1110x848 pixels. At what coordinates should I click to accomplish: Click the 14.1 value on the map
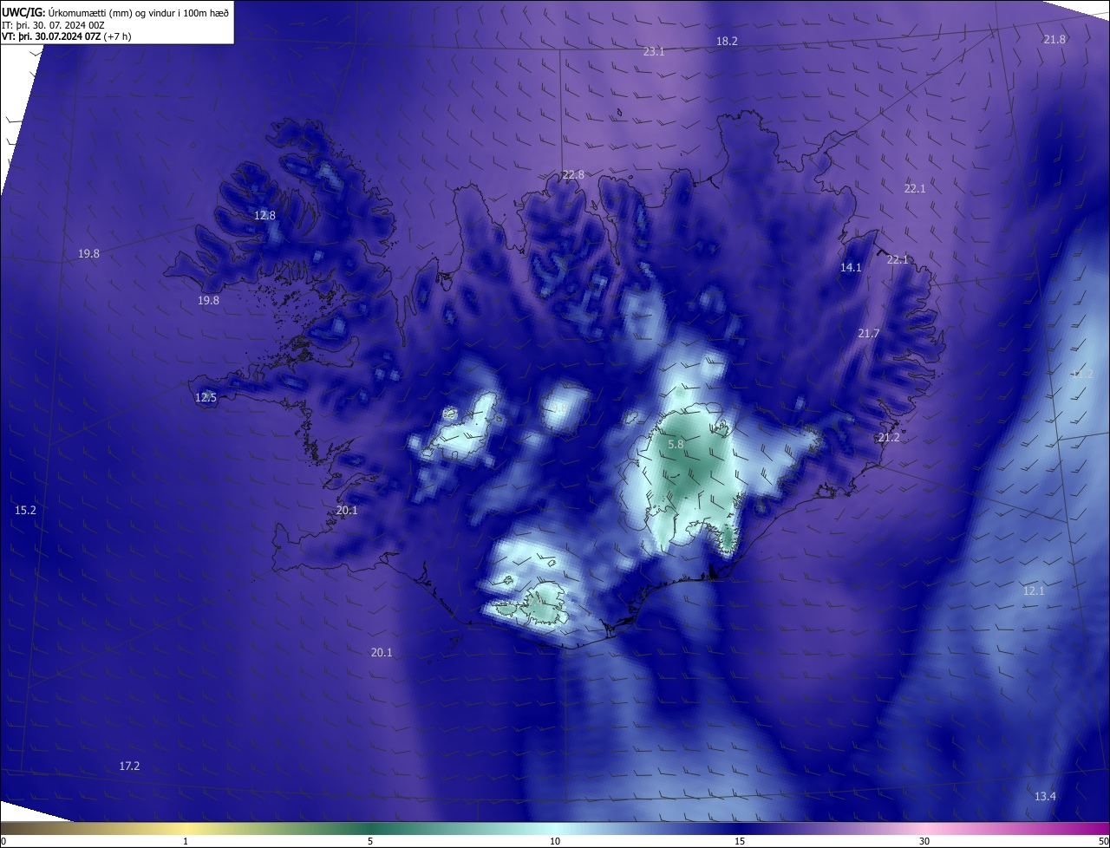pos(851,268)
